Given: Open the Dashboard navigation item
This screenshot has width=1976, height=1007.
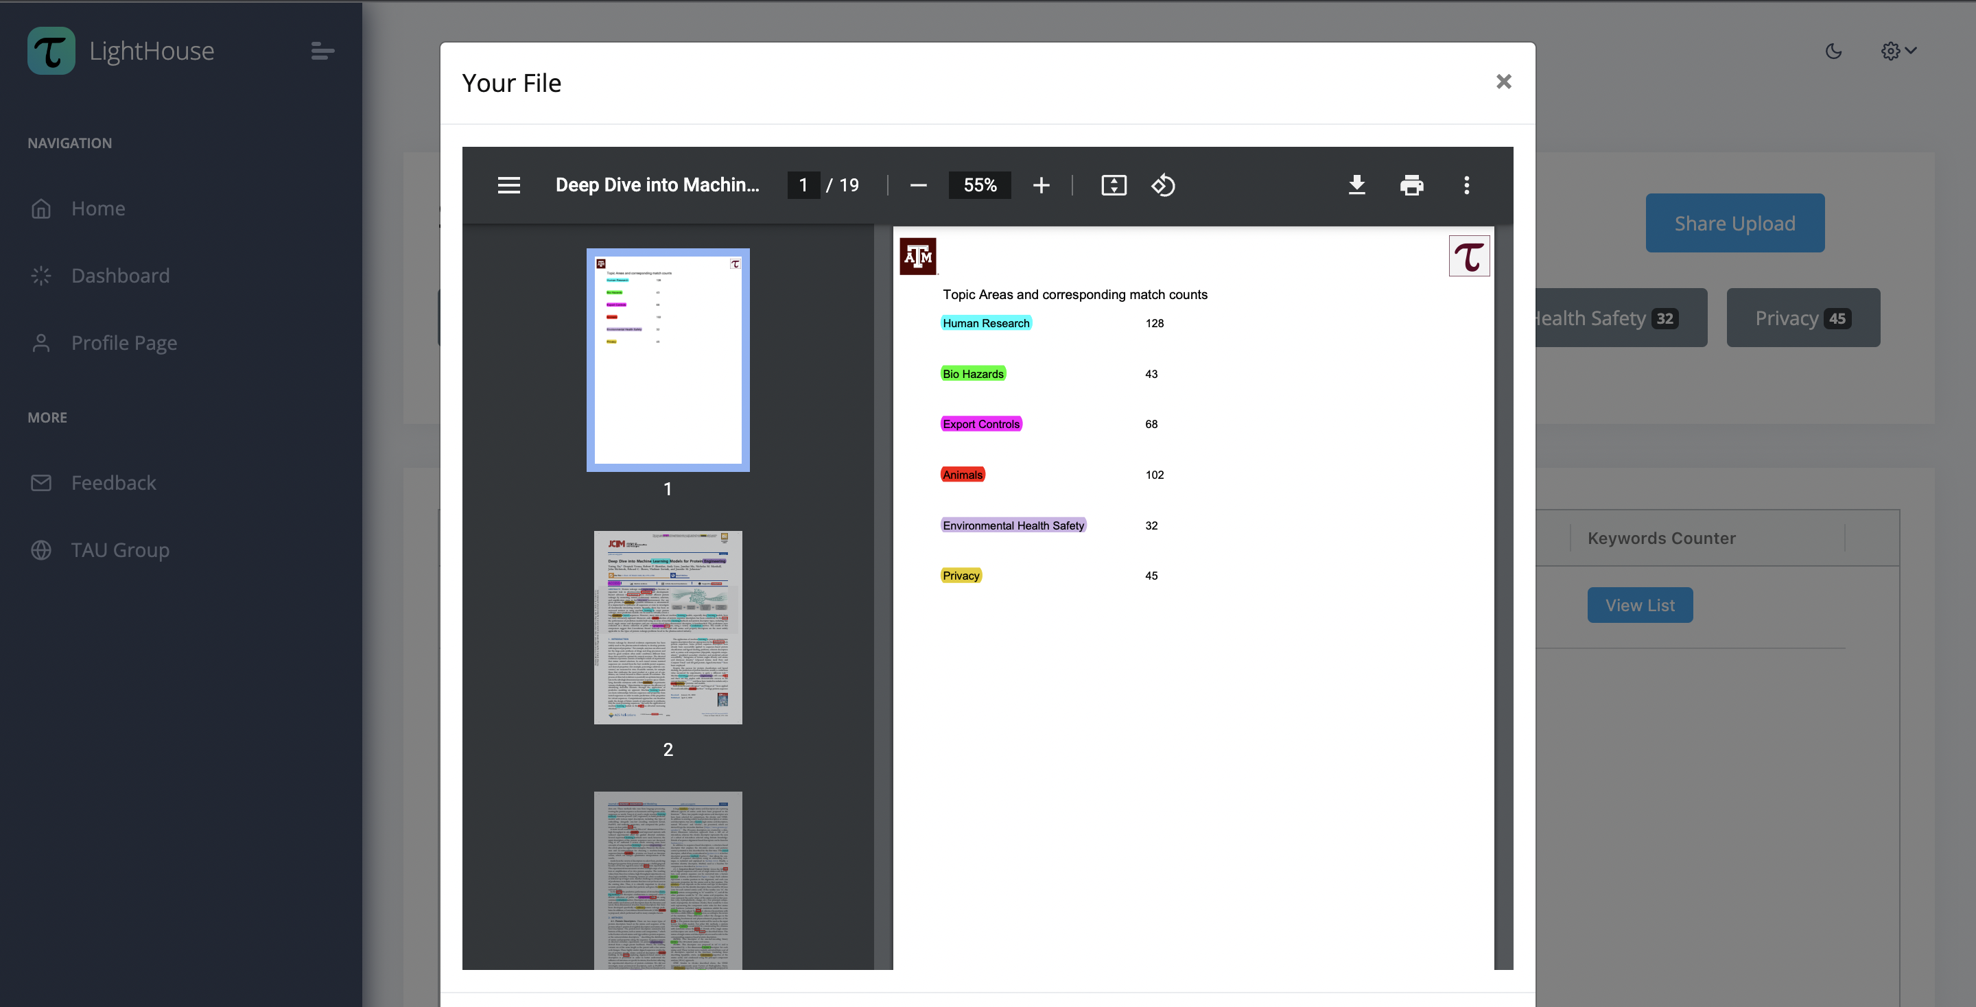Looking at the screenshot, I should click(121, 276).
